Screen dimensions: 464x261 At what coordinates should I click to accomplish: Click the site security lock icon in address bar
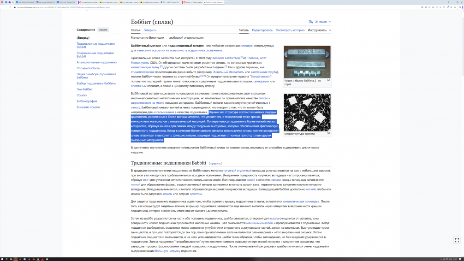15,7
